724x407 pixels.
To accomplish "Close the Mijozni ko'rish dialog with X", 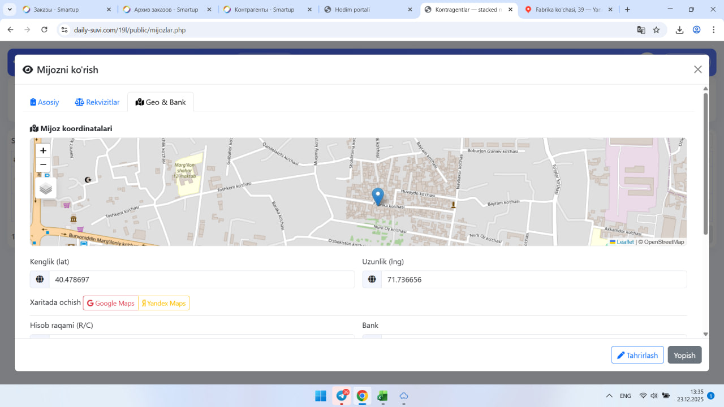I will [x=697, y=70].
